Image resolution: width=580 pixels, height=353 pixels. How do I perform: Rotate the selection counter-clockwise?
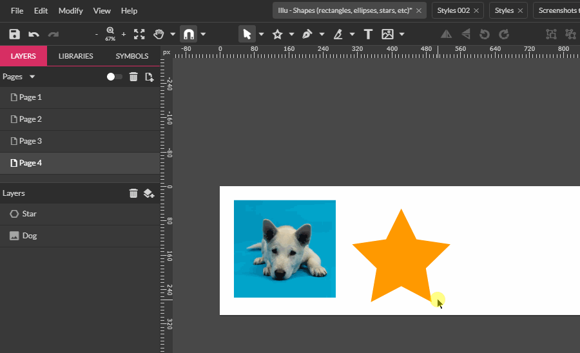485,34
